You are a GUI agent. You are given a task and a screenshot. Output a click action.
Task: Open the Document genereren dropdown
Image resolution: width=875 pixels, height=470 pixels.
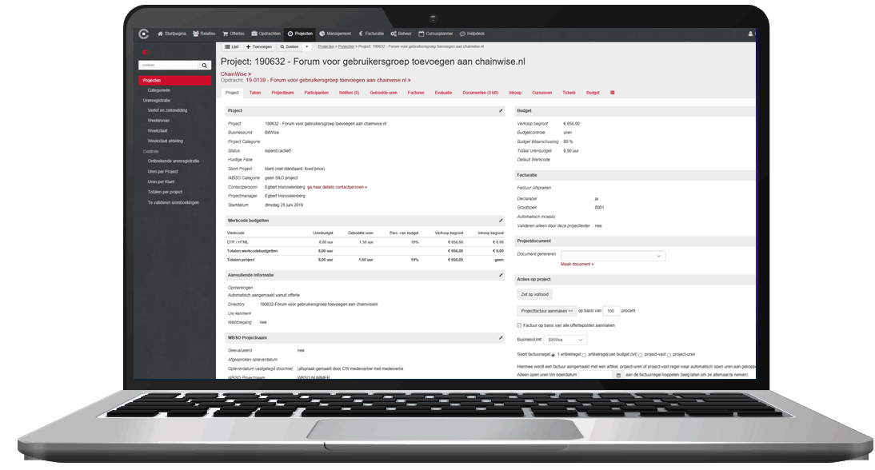point(612,255)
